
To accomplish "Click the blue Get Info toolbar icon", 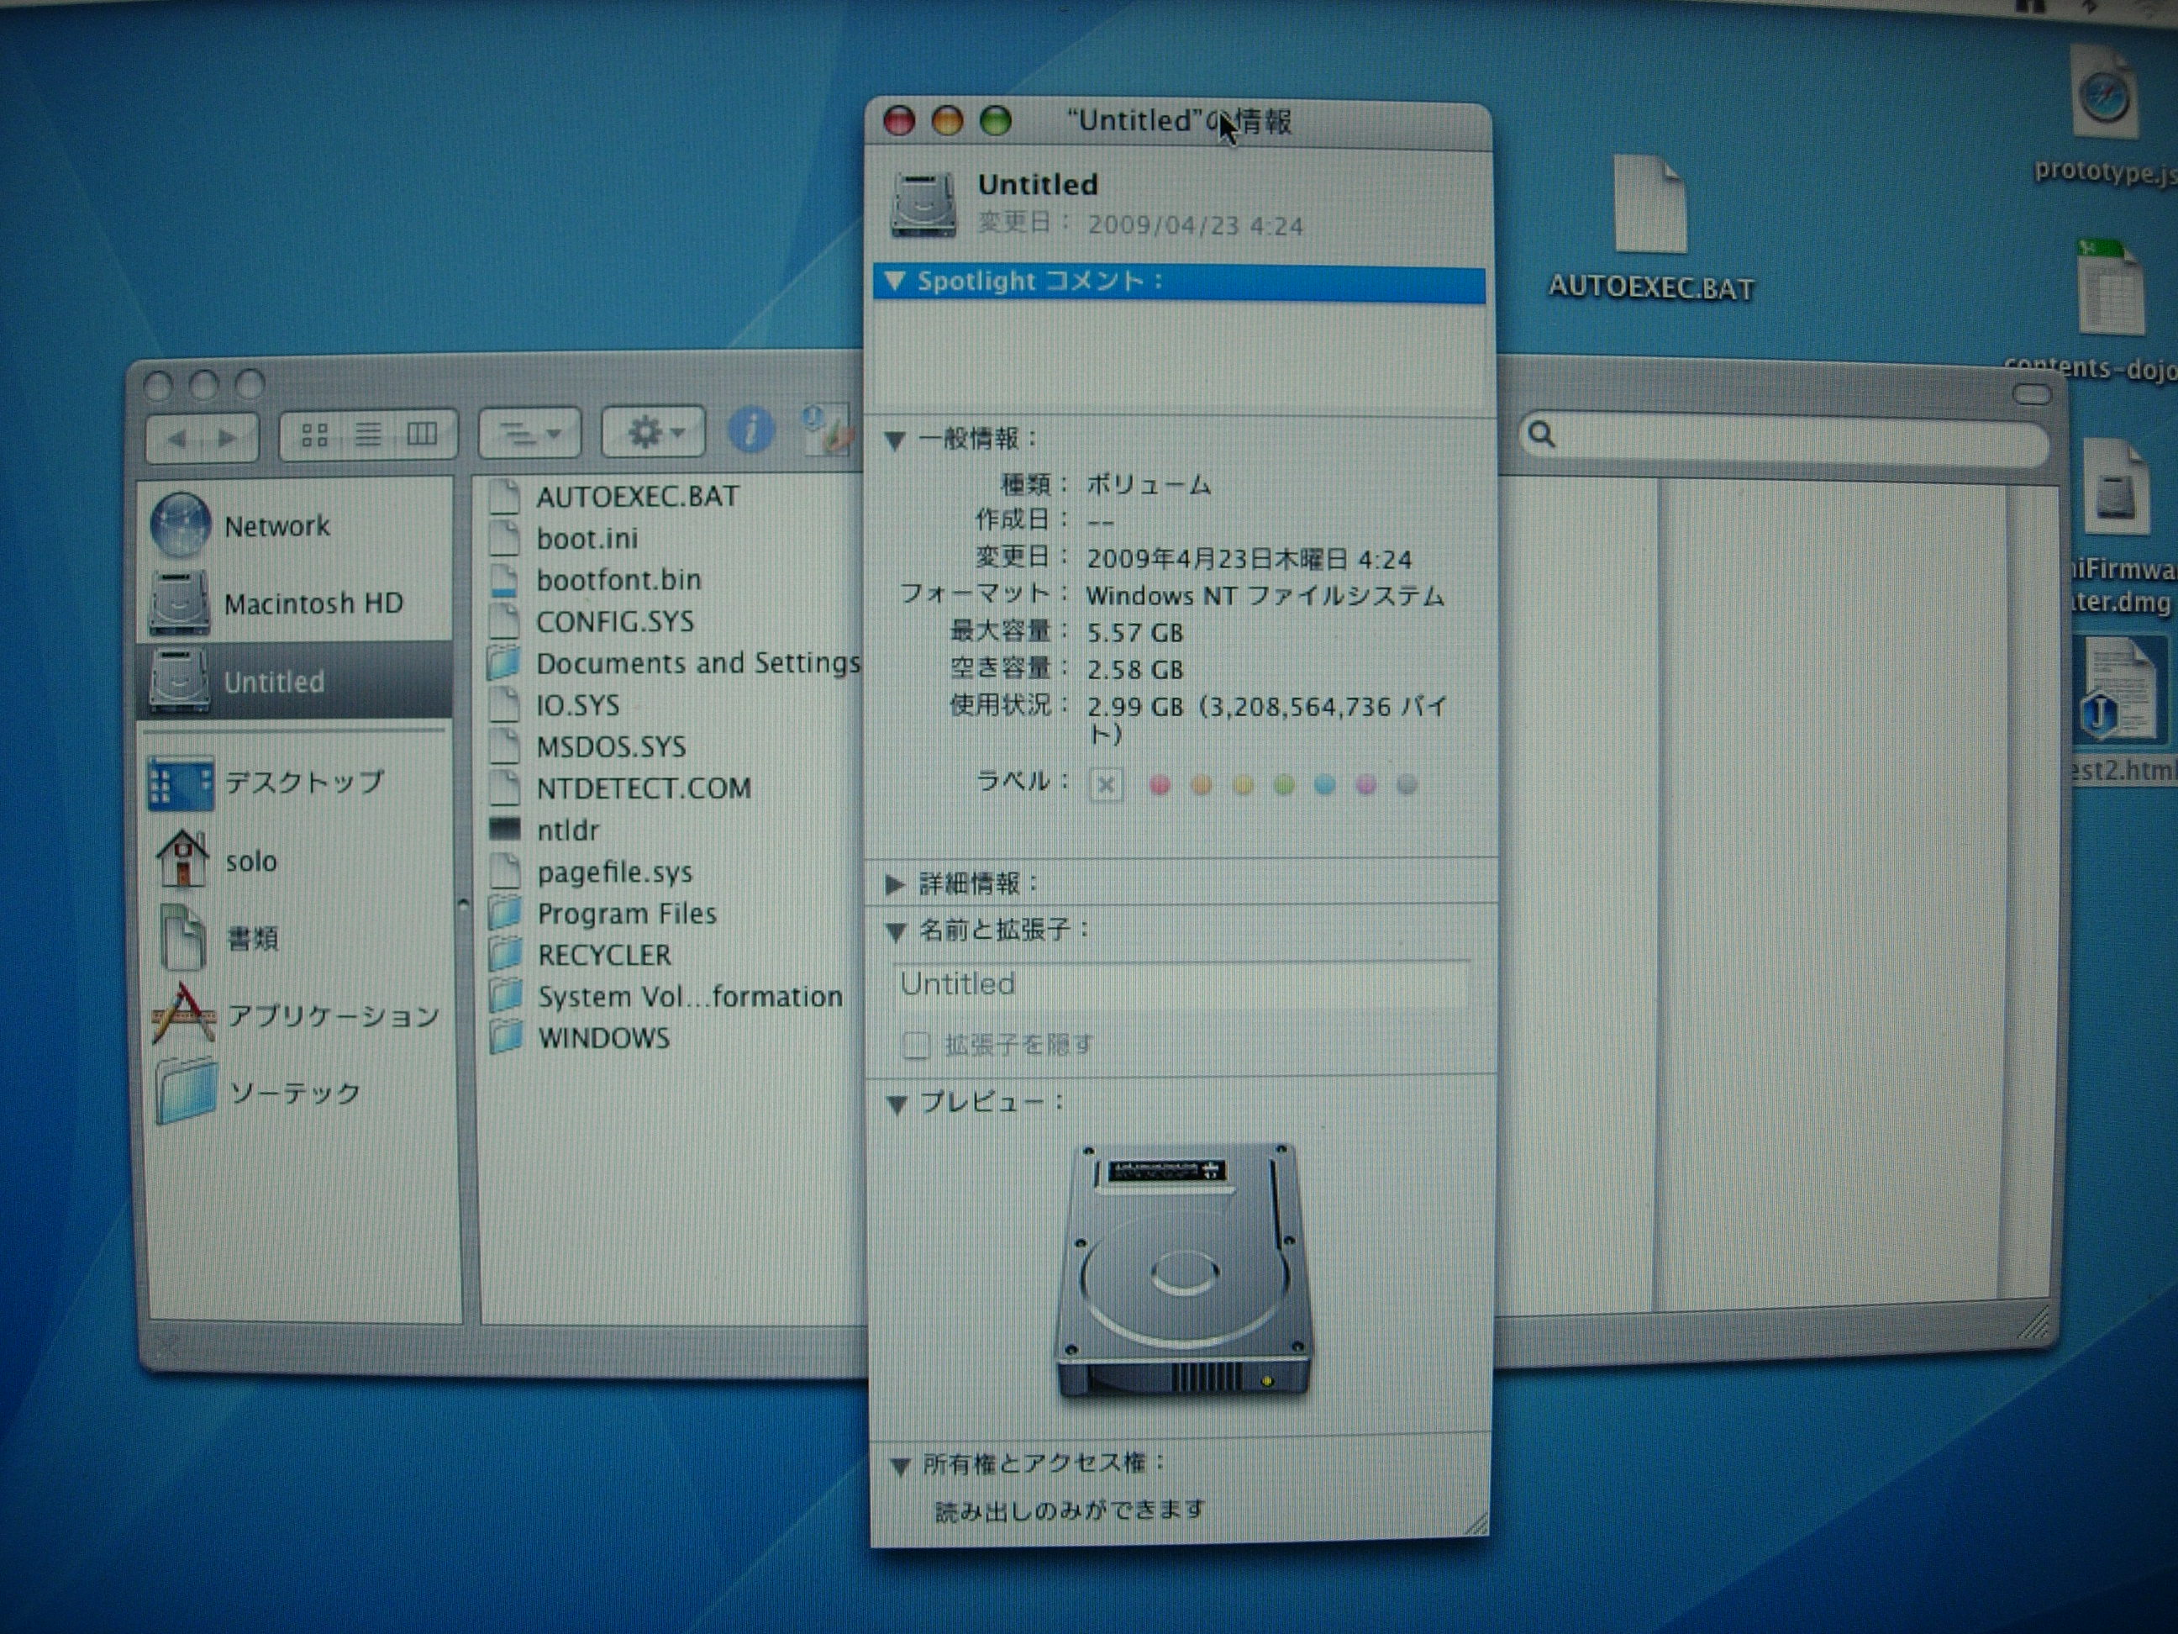I will coord(750,430).
